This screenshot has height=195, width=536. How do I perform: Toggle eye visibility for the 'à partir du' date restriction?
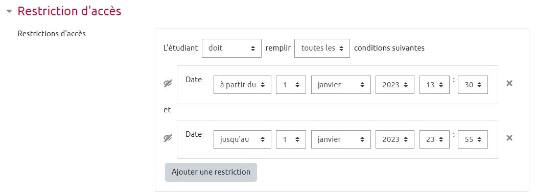(x=168, y=83)
